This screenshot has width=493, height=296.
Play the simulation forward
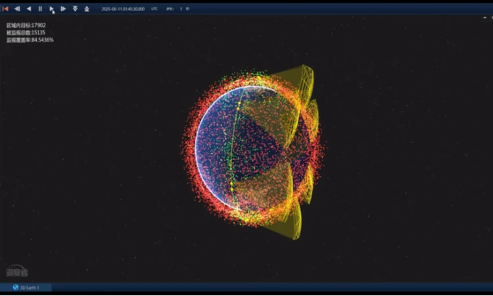point(51,9)
